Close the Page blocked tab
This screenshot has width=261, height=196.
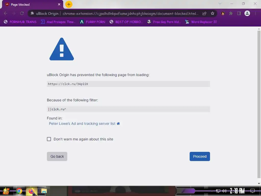point(59,5)
